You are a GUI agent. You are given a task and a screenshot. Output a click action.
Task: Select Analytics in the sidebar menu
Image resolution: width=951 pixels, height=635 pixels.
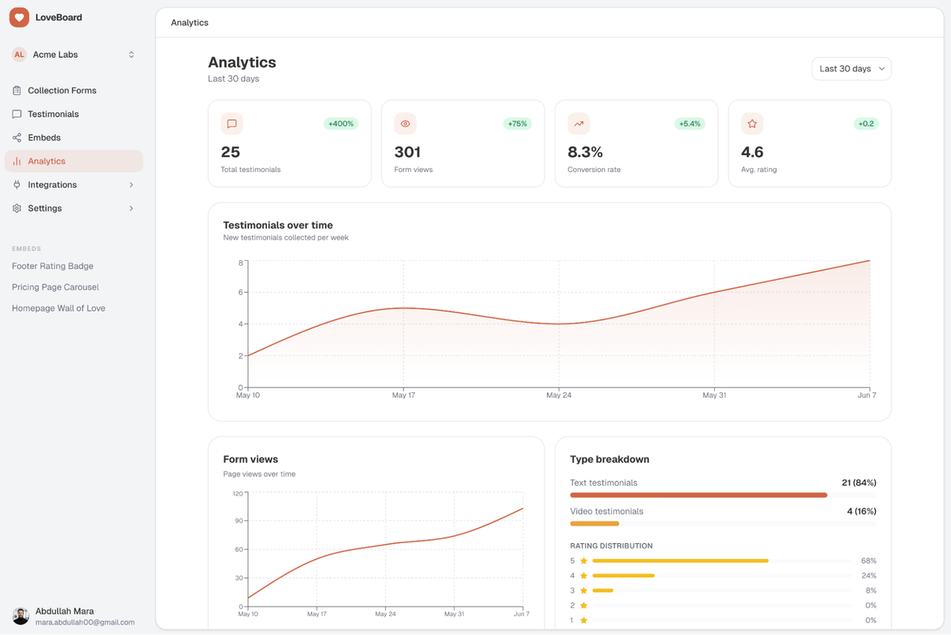click(x=74, y=161)
